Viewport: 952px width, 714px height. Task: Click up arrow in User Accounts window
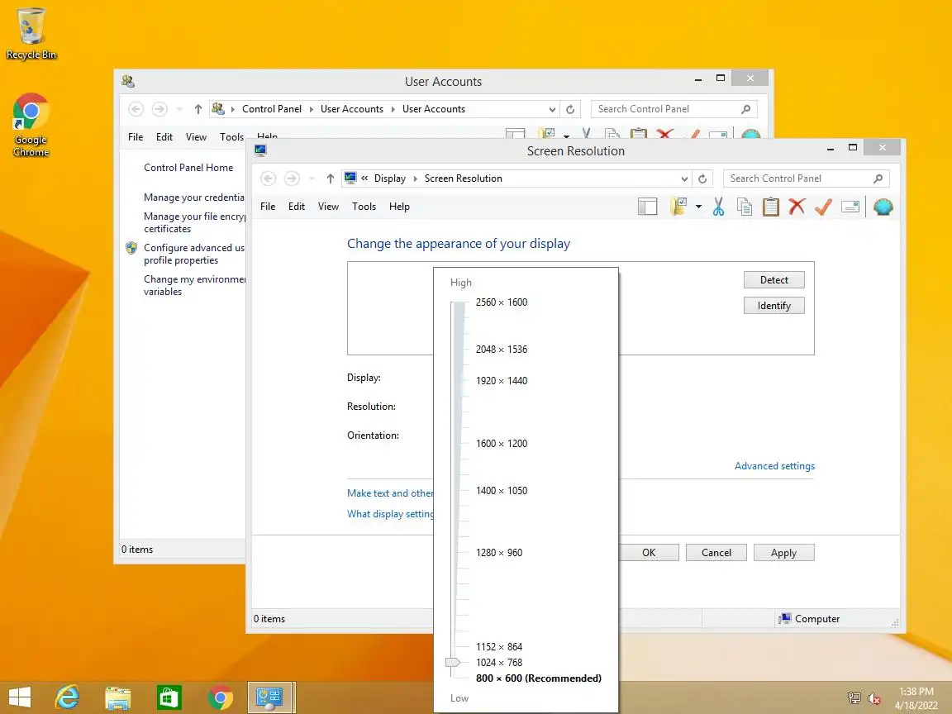click(198, 109)
